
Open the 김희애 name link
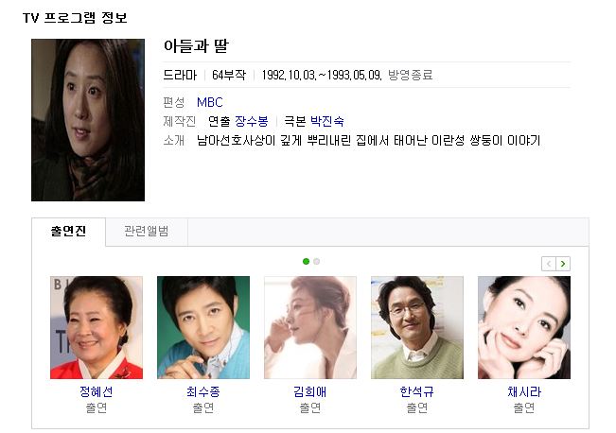click(310, 391)
